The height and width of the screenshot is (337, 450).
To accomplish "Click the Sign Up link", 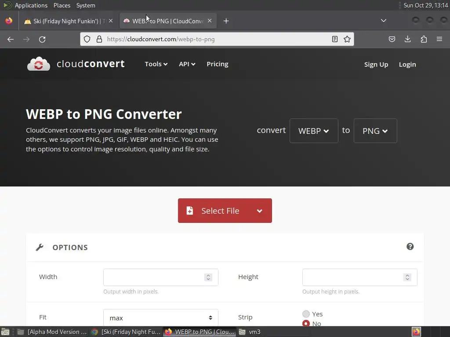I will 376,65.
